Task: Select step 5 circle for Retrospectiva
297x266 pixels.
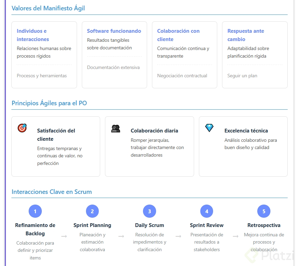Action: 264,211
